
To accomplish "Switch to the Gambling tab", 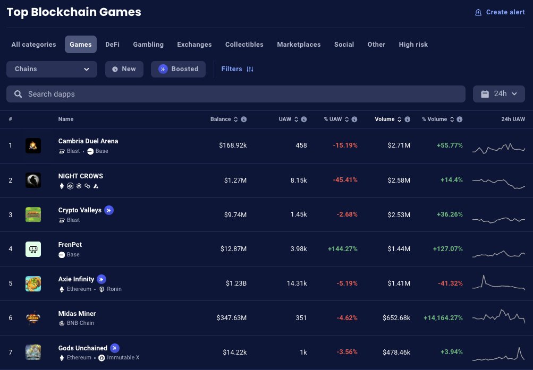I will tap(148, 45).
